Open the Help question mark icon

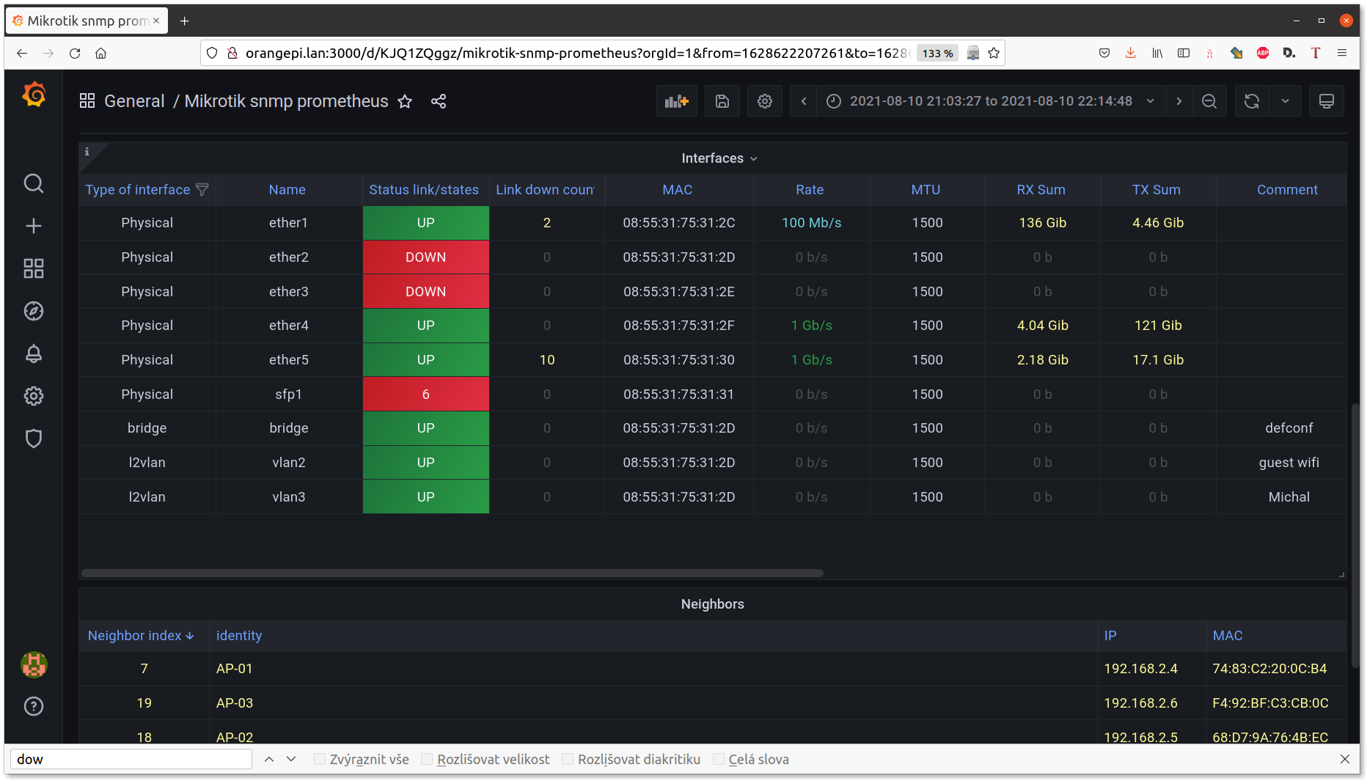click(34, 706)
